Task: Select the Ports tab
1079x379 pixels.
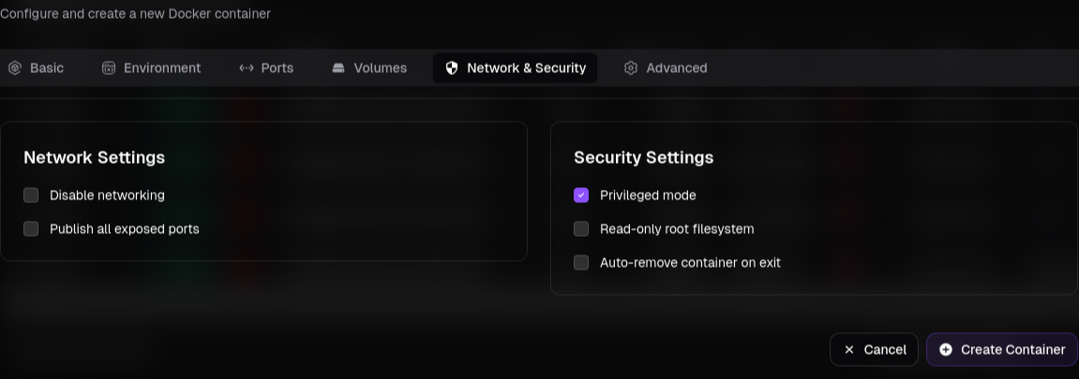Action: pyautogui.click(x=277, y=68)
